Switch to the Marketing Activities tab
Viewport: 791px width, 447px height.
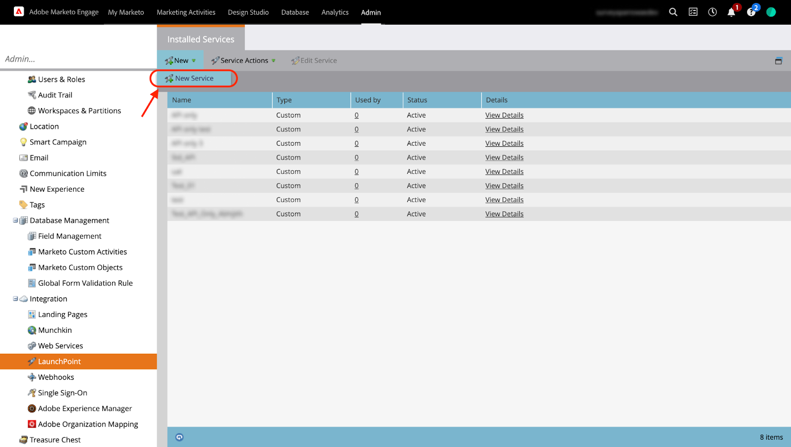click(x=186, y=12)
